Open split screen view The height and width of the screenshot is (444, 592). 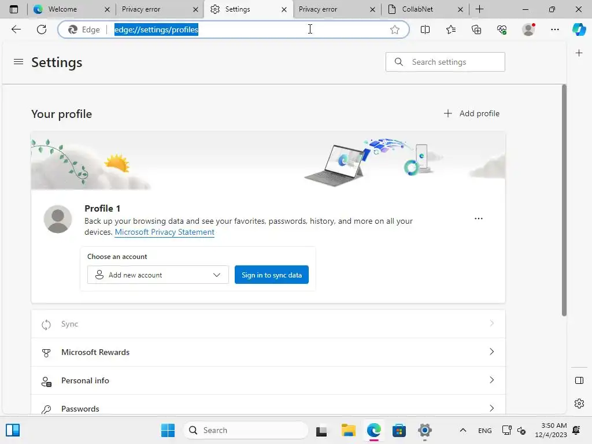pyautogui.click(x=425, y=29)
